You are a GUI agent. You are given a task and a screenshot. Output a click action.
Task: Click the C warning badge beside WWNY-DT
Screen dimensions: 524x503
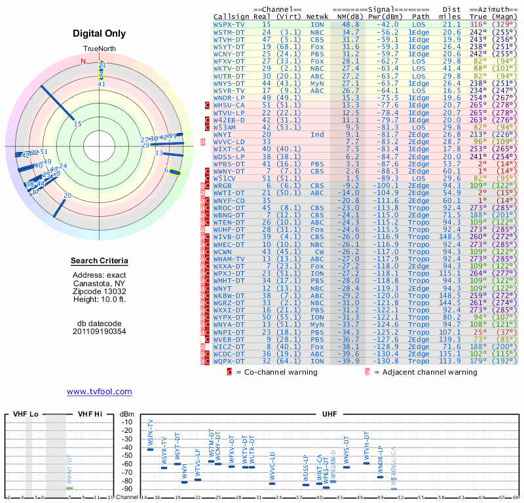click(x=207, y=171)
